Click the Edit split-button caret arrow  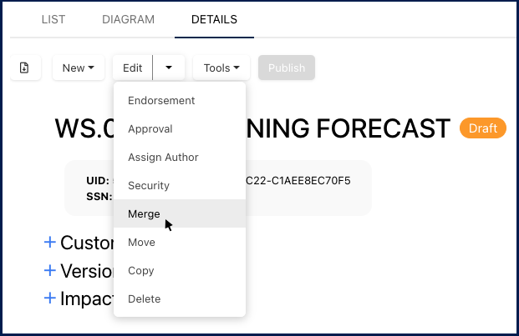(169, 68)
